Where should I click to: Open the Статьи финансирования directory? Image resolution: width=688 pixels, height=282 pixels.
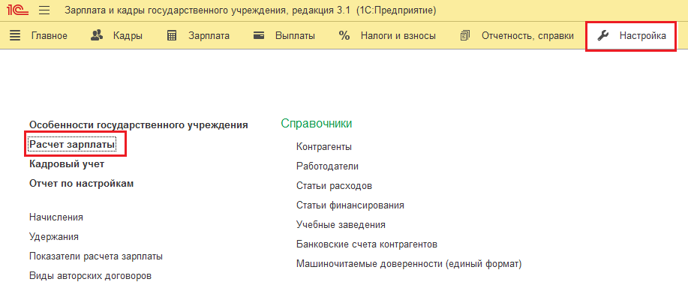(x=350, y=205)
